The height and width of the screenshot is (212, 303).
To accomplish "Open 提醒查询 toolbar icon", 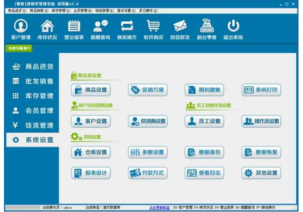I will pos(100,29).
